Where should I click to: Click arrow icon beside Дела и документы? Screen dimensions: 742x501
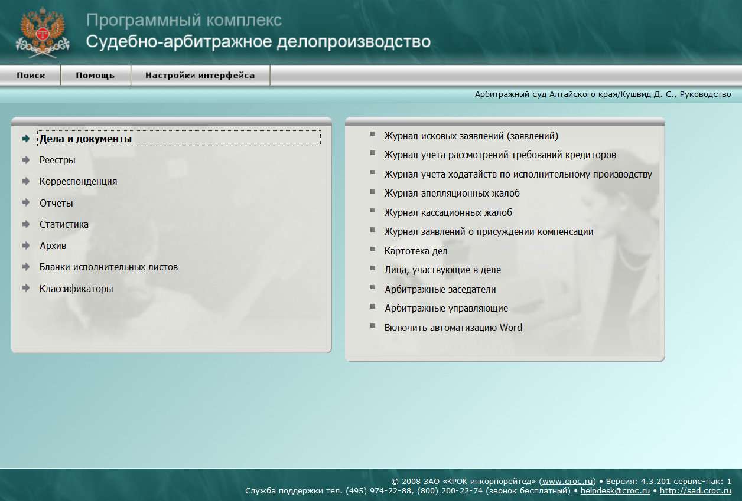[26, 139]
